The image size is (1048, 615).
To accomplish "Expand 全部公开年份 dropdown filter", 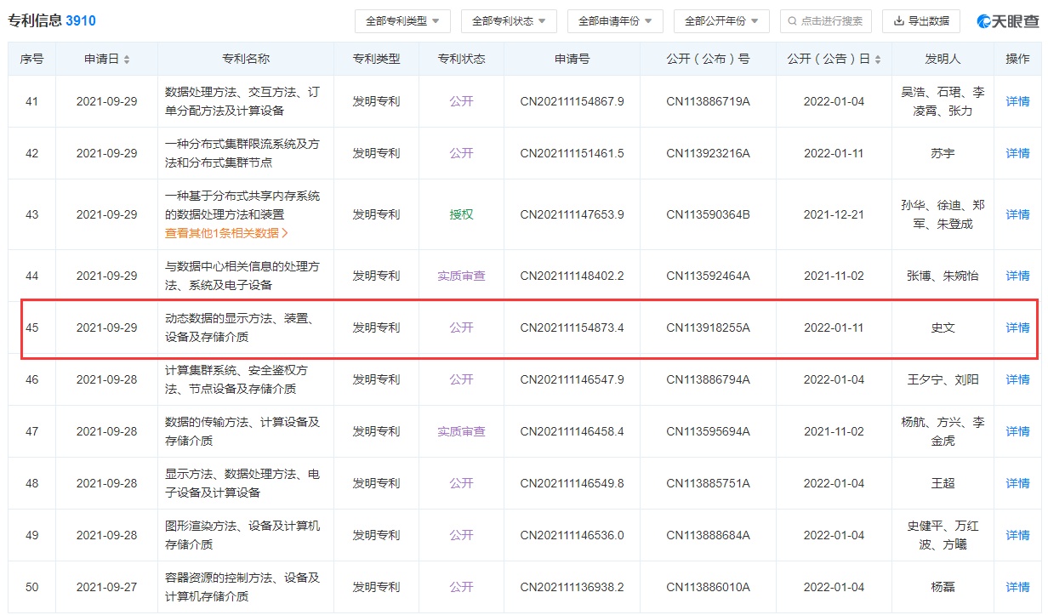I will point(721,21).
